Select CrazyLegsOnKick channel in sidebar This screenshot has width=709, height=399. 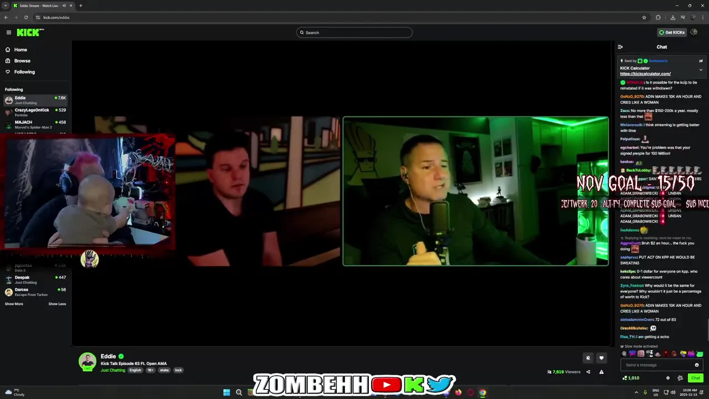coord(35,112)
